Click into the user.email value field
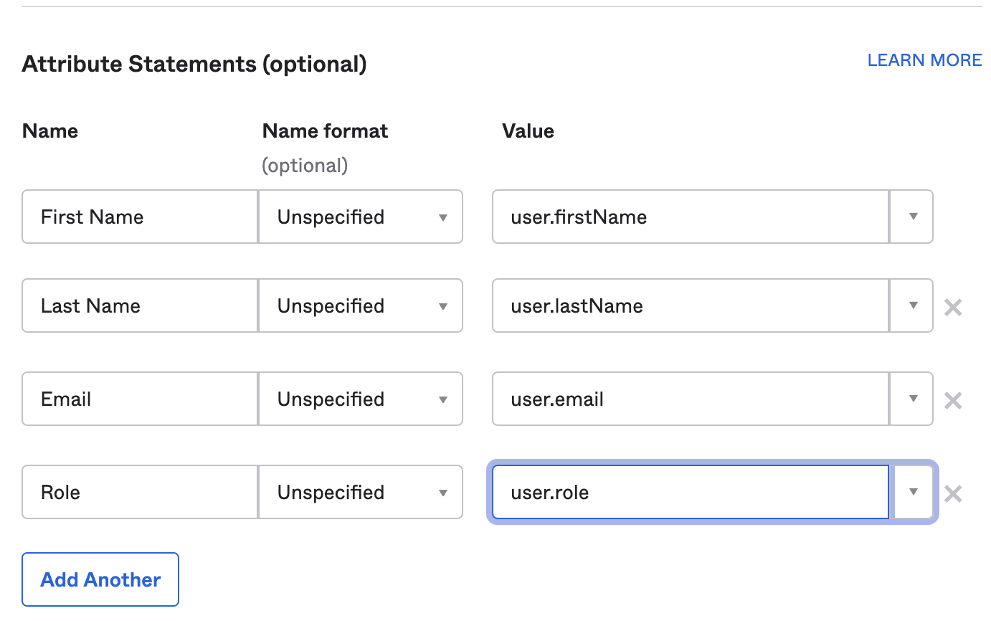Screen dimensions: 991x621 tap(691, 399)
